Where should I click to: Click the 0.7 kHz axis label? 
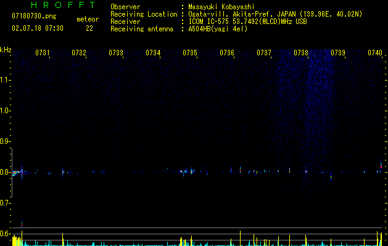[x=5, y=203]
